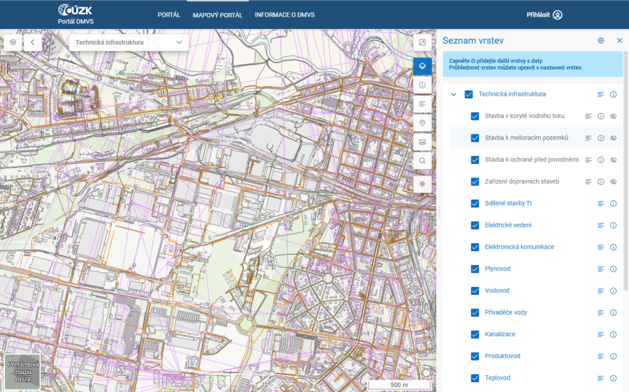Screen dimensions: 629x392
Task: Click the reset map view icon at top left
Action: 14,42
